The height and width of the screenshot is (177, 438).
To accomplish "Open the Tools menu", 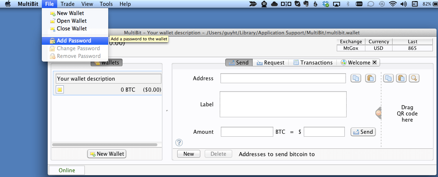I will click(106, 4).
